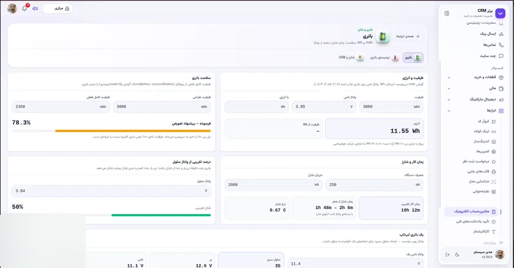Viewport: 514px width, 268px height.
Task: Open the مرکزی branch selector
Action: (x=58, y=8)
